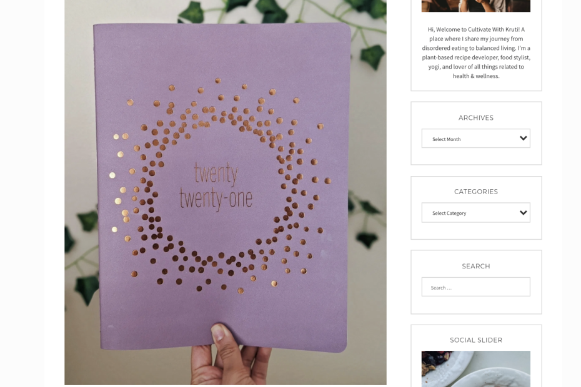Click the chevron arrow beside Select Month
Image resolution: width=581 pixels, height=387 pixels.
point(523,139)
